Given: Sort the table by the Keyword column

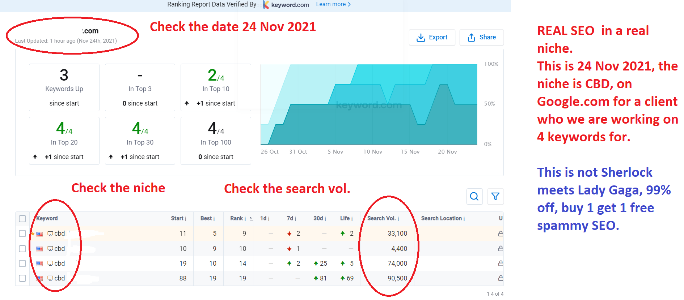Looking at the screenshot, I should 47,218.
